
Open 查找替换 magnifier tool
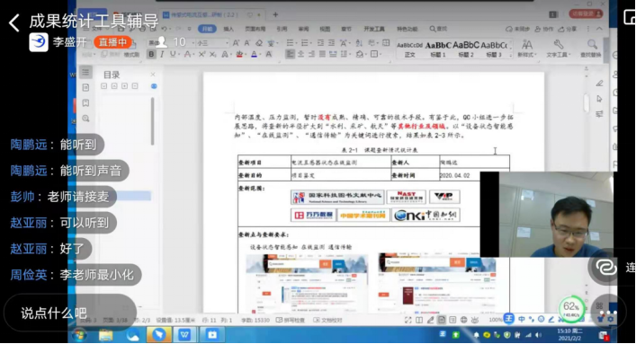pyautogui.click(x=592, y=45)
